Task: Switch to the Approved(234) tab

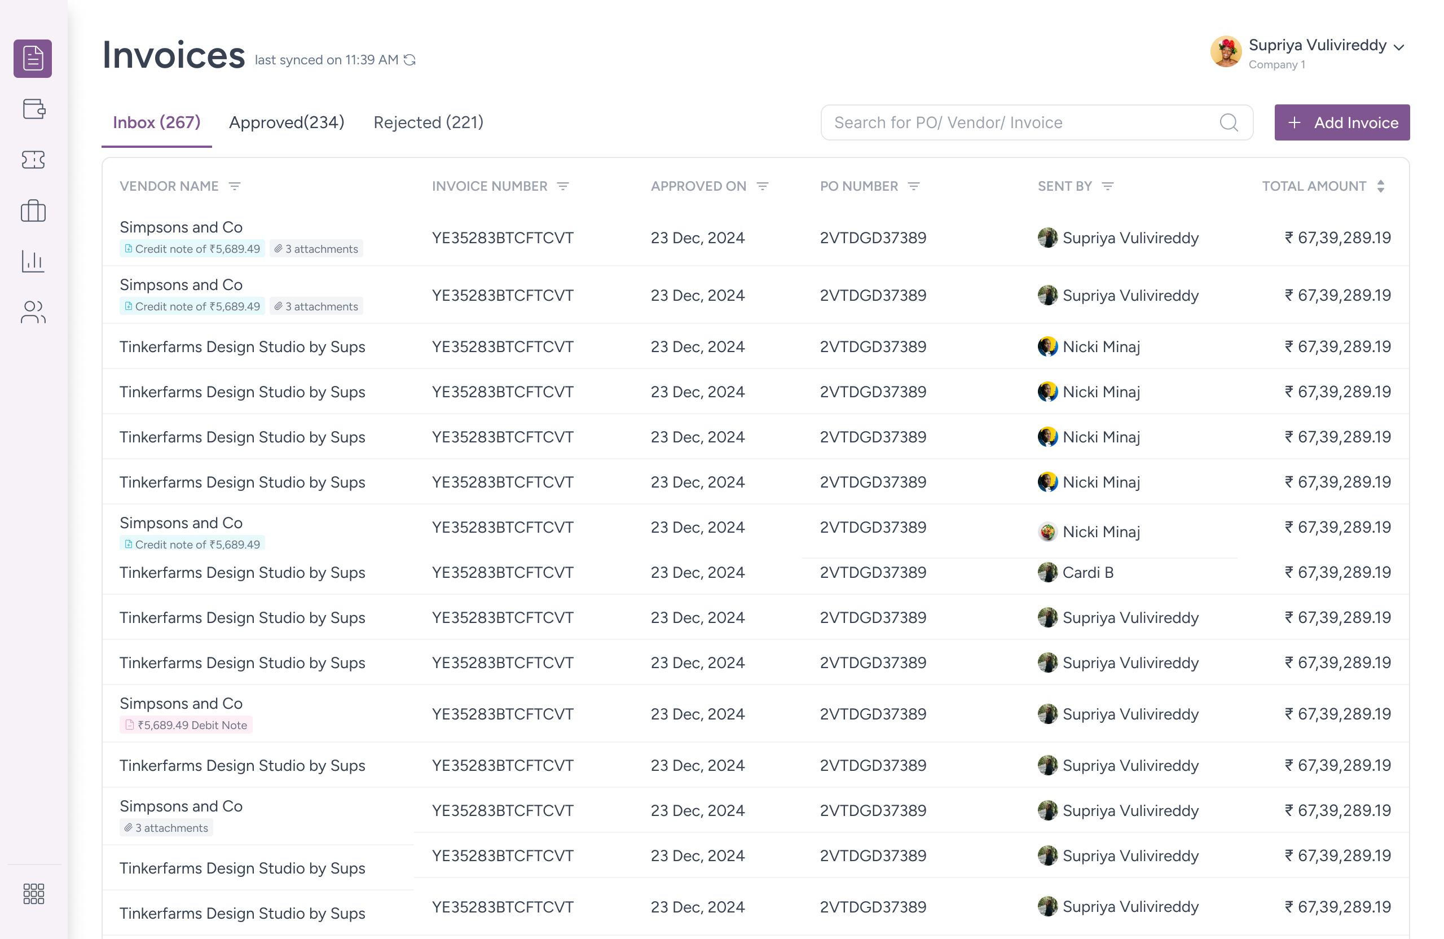Action: tap(287, 122)
